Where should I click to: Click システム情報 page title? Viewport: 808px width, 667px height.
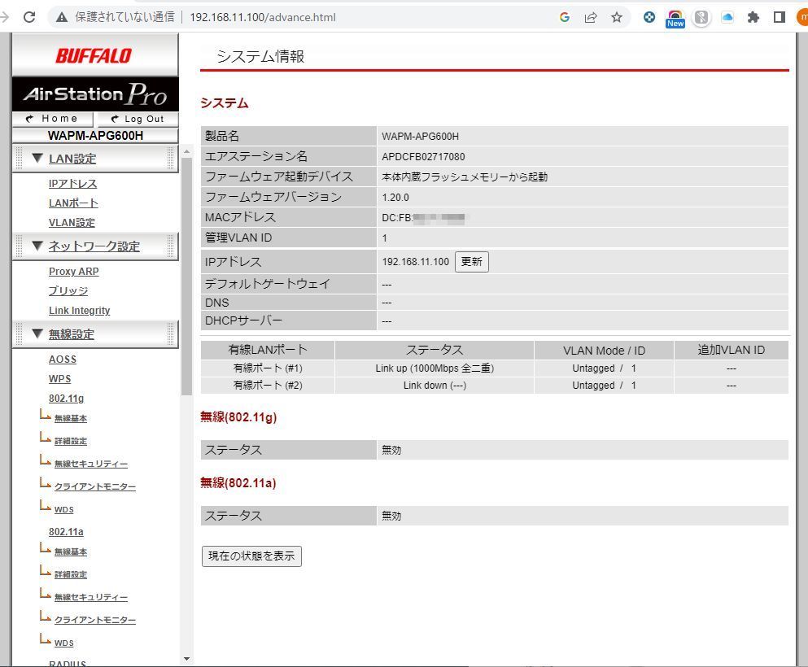(x=260, y=56)
